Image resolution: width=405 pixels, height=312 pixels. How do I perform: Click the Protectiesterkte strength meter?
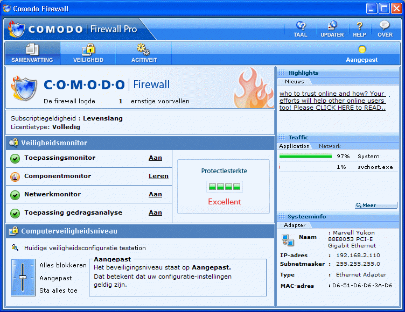tap(225, 187)
